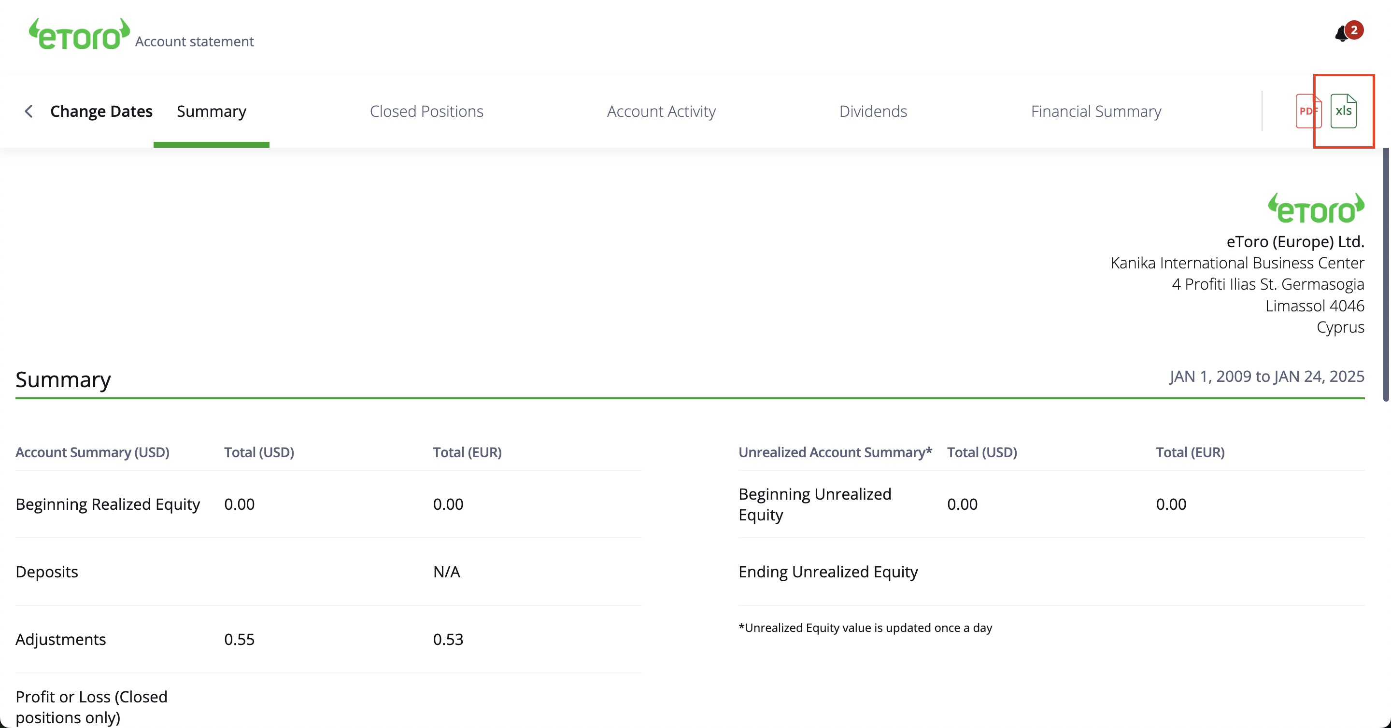Screen dimensions: 1391x728
Task: Click 'Kanika International Business Center' address line
Action: [x=1237, y=263]
